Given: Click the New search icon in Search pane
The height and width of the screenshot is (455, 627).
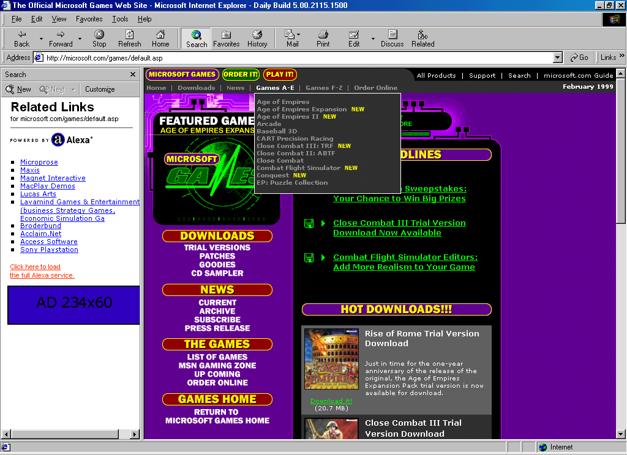Looking at the screenshot, I should (x=10, y=89).
